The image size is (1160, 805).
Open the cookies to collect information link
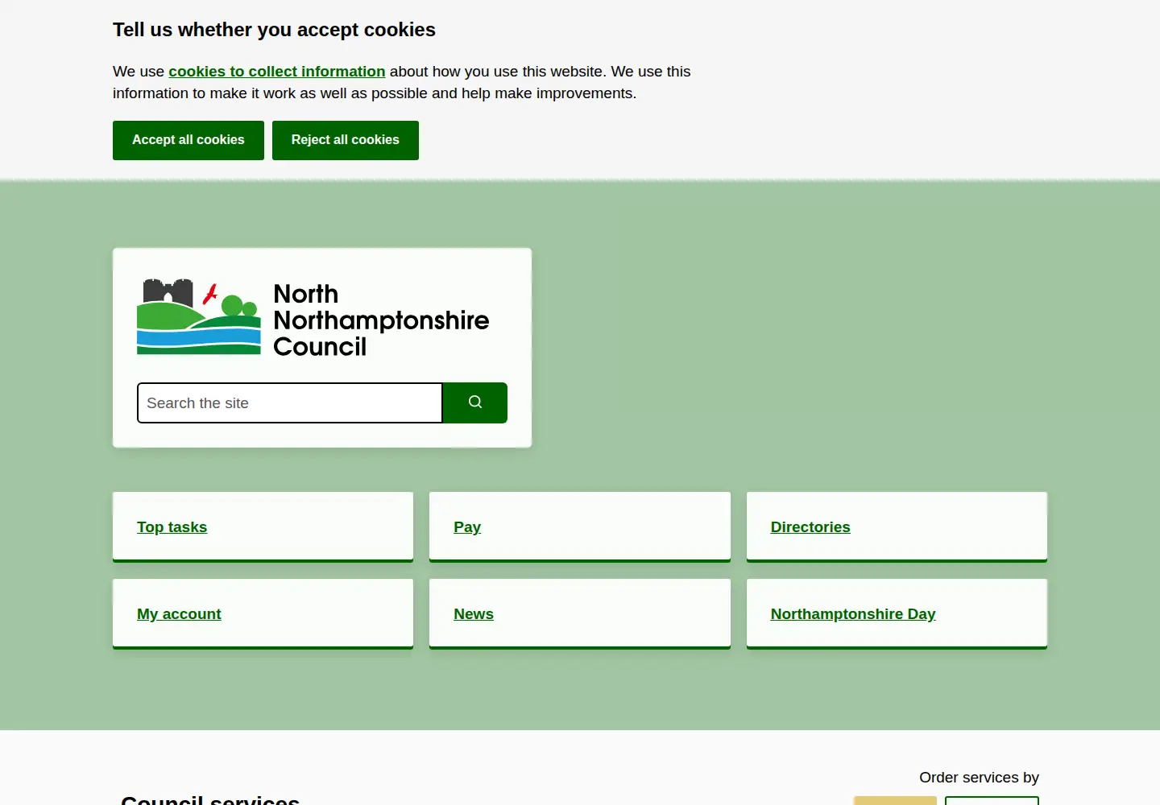pos(277,72)
